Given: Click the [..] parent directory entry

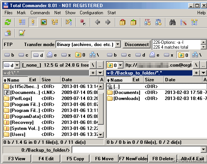Looking at the screenshot, I should (x=156, y=86).
